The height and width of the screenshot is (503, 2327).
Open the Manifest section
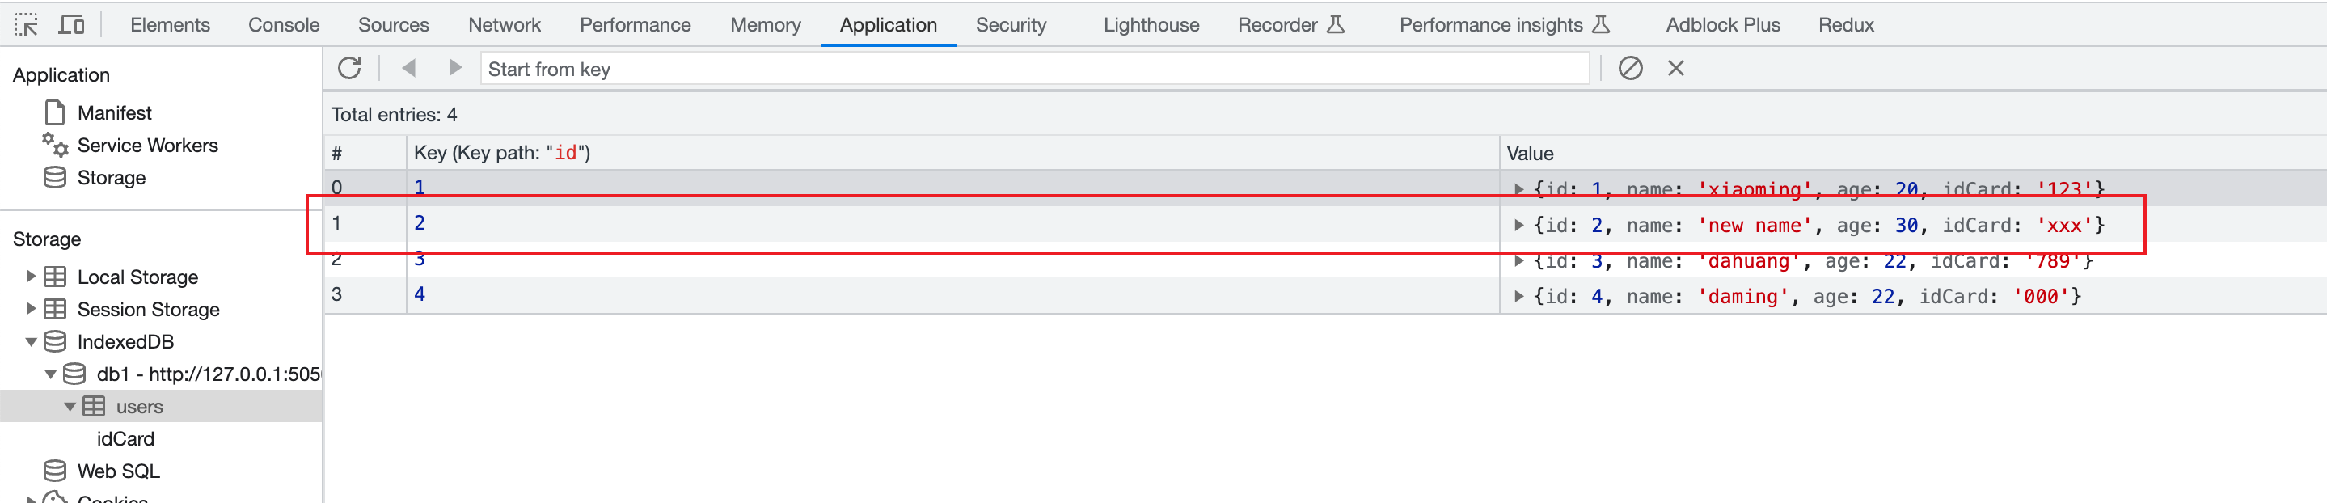[114, 113]
